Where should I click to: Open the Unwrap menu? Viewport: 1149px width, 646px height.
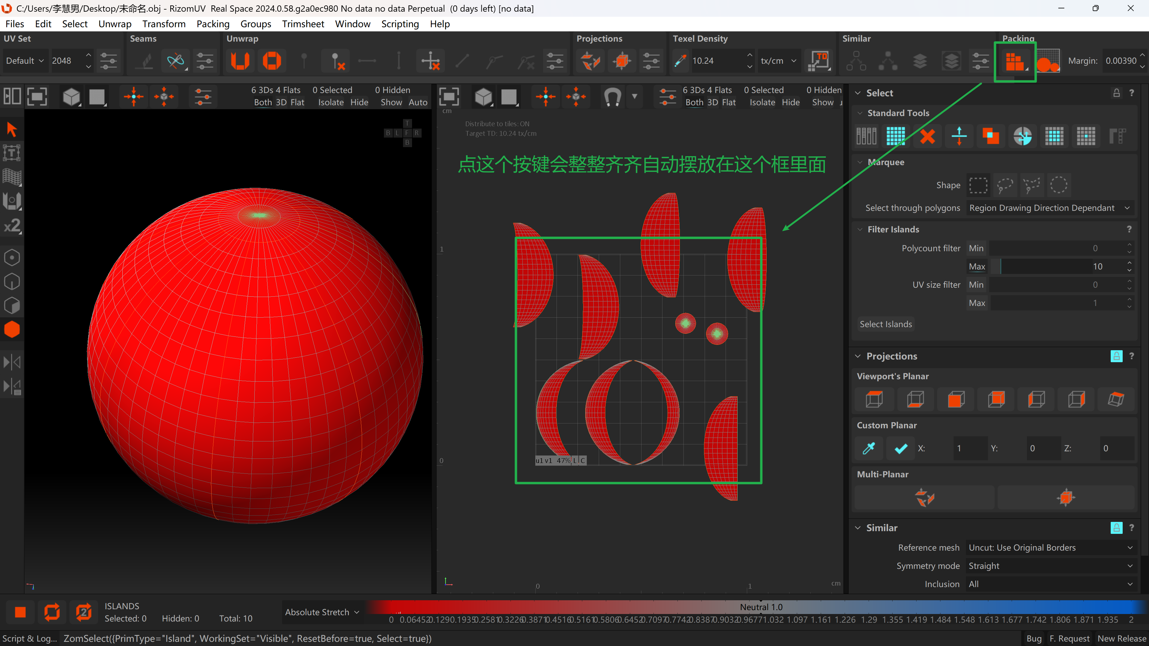pyautogui.click(x=115, y=24)
